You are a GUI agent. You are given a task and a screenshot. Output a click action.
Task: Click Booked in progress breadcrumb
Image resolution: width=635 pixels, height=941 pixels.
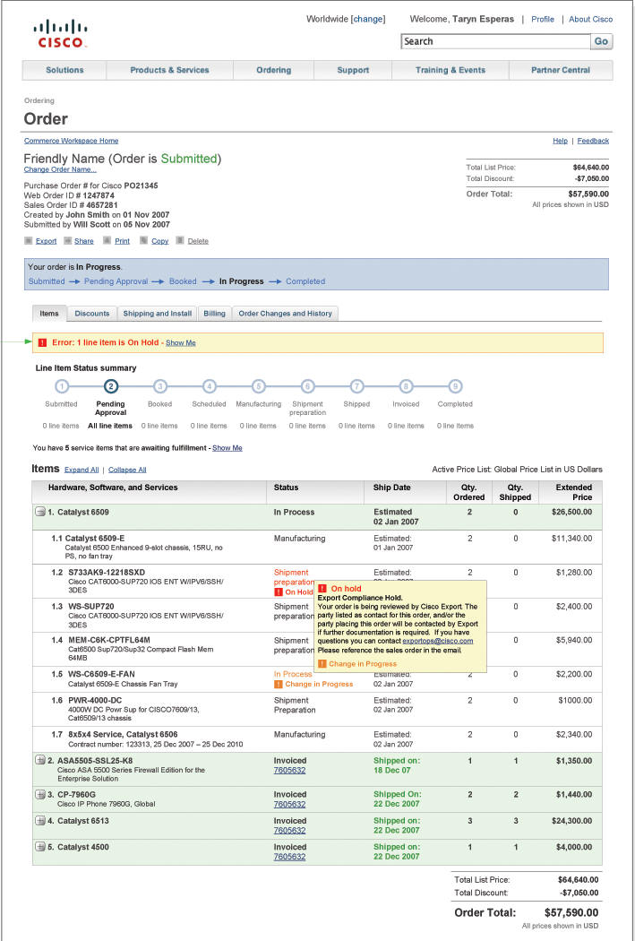click(183, 281)
